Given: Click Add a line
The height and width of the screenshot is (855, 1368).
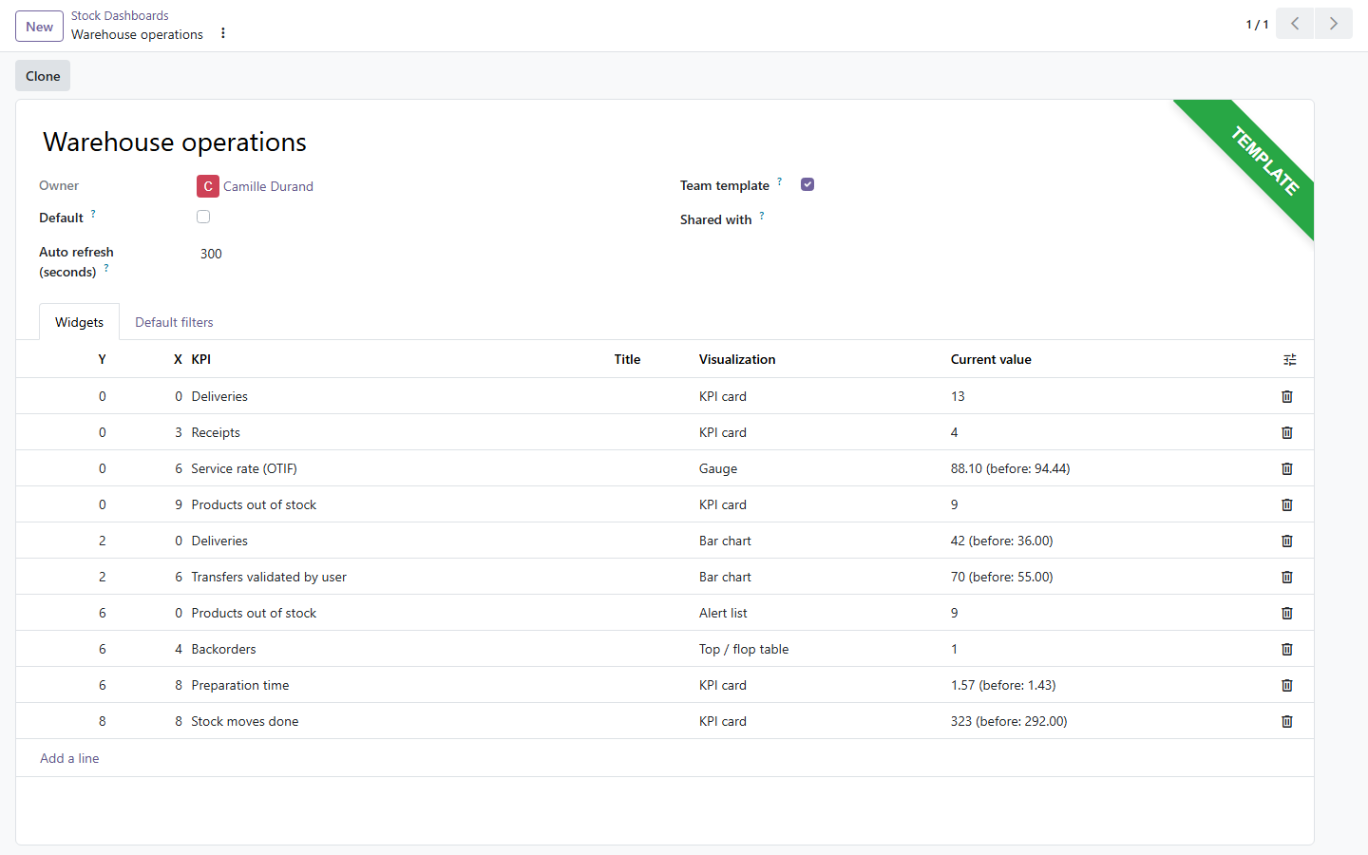Looking at the screenshot, I should coord(69,758).
